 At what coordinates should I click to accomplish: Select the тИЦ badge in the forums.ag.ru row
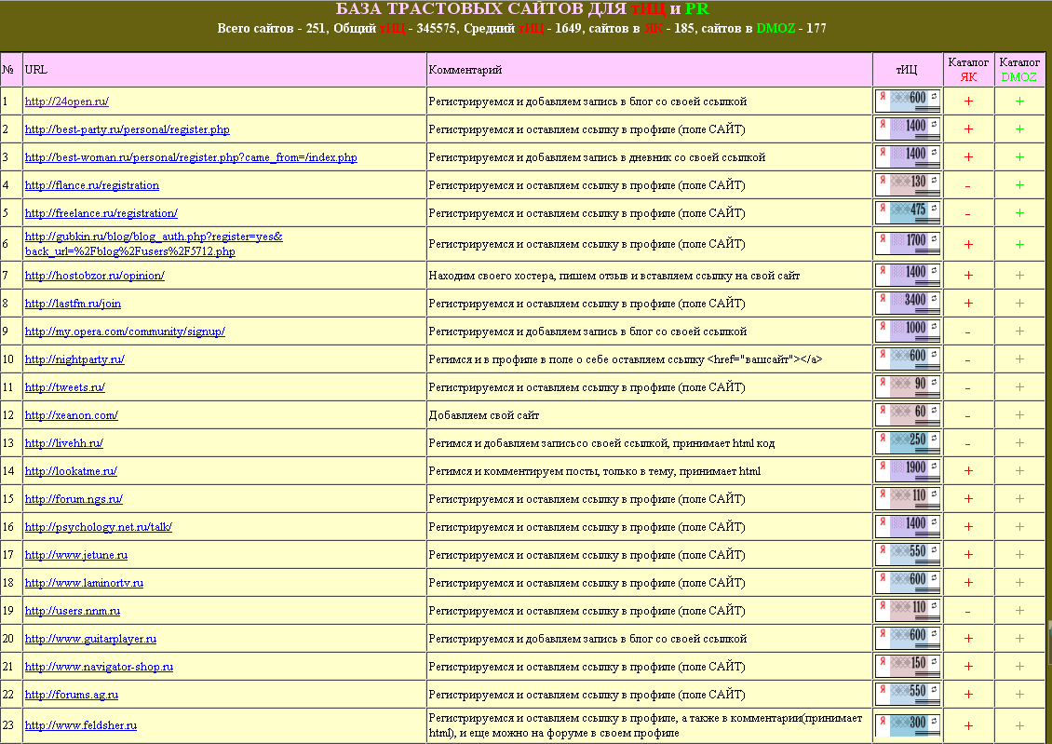[908, 695]
